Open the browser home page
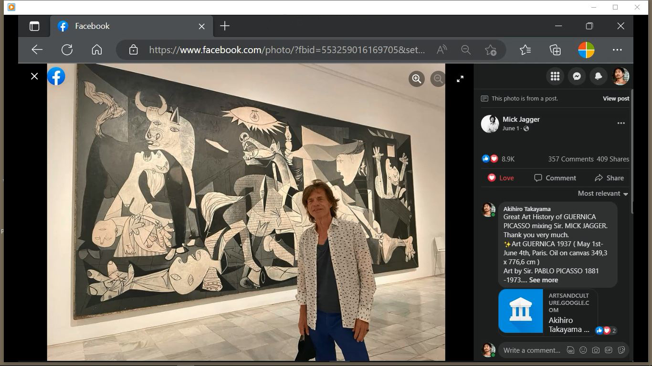 coord(97,50)
